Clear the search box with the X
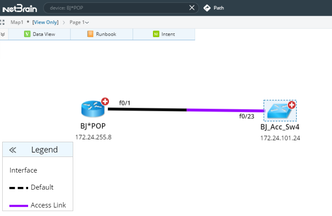The width and height of the screenshot is (332, 216). pos(192,8)
